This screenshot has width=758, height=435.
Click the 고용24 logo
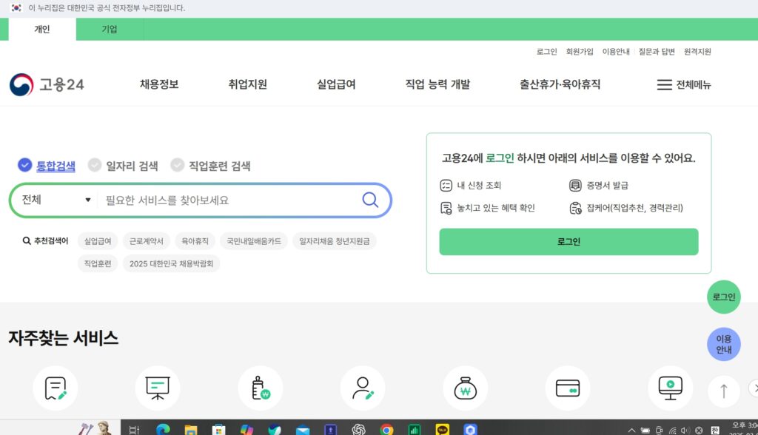[x=47, y=84]
